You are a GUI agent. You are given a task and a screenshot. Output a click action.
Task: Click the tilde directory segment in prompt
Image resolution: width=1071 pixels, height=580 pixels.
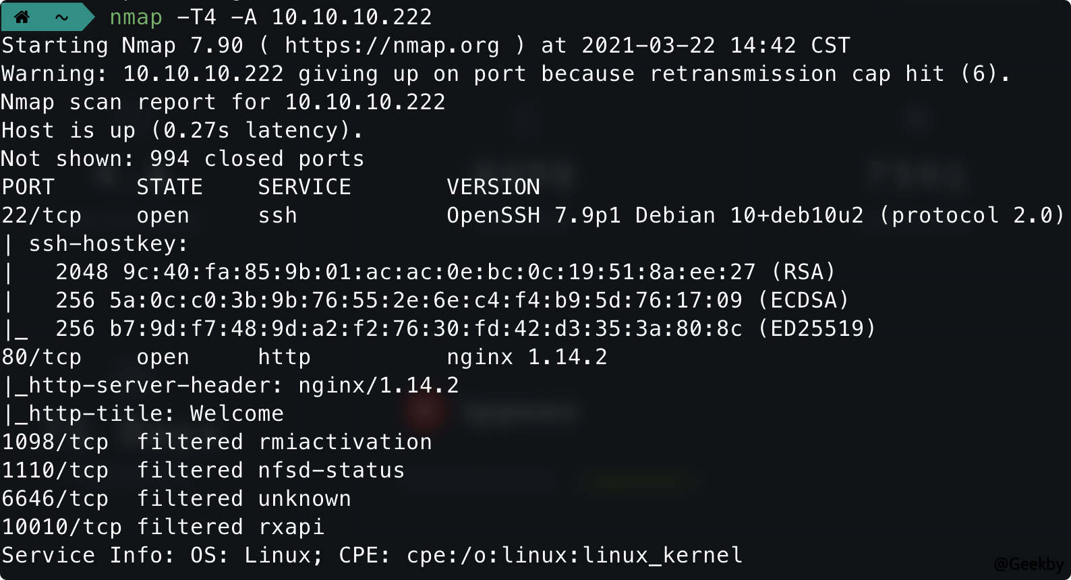(x=62, y=18)
